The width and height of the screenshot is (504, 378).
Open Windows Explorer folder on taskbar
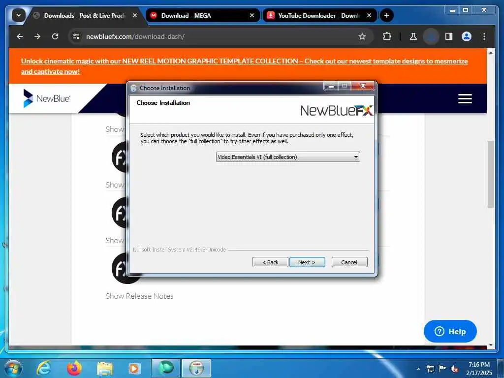(x=105, y=369)
